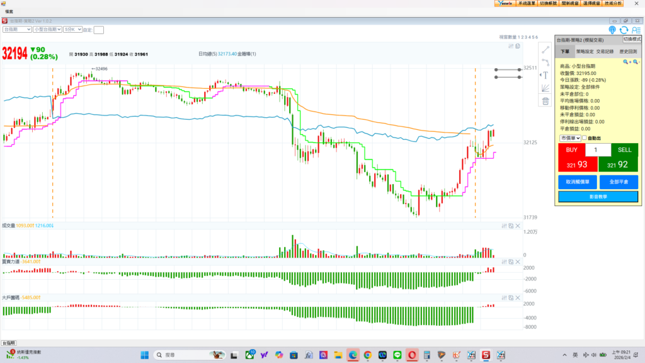Open the 台指期 product dropdown
Image resolution: width=645 pixels, height=363 pixels.
[17, 29]
